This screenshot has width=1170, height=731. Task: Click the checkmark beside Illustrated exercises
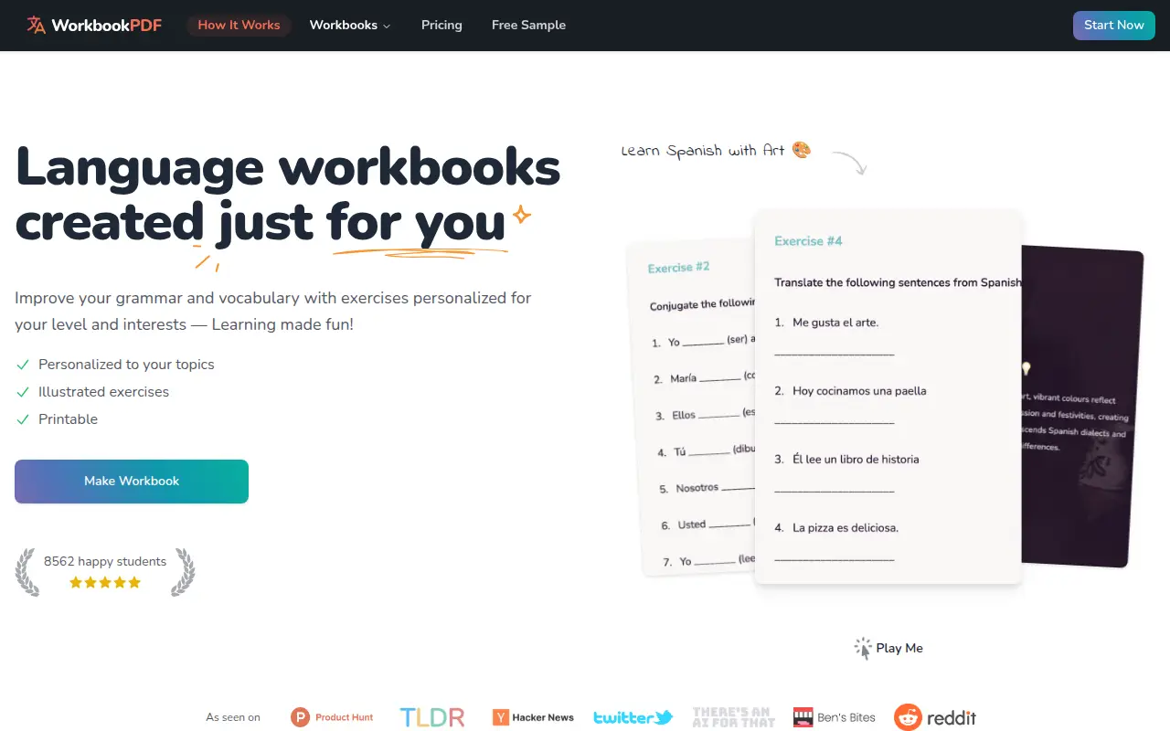click(23, 392)
